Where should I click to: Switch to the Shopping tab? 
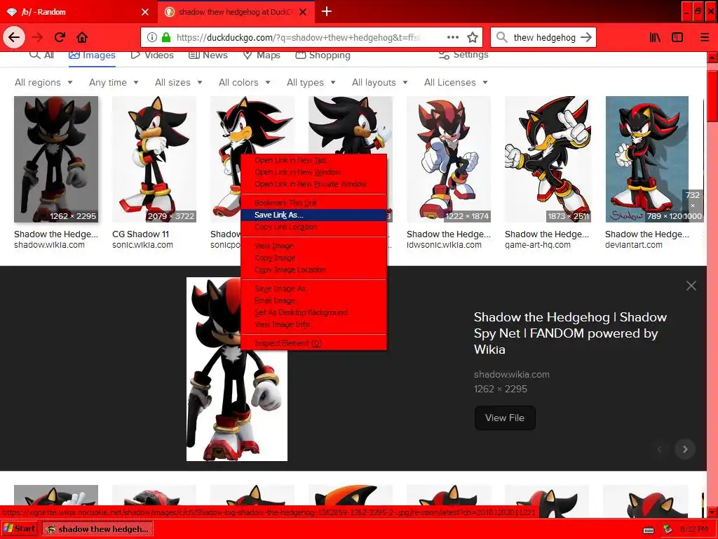pos(323,55)
